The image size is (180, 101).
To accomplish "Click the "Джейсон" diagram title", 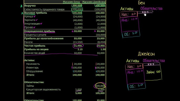I will click(146, 54).
